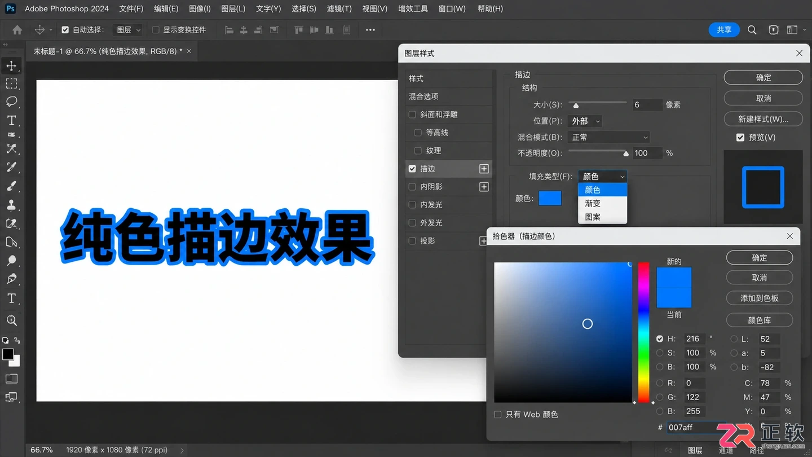Choose 图案 from fill type list
Screen dimensions: 812x457
[603, 217]
